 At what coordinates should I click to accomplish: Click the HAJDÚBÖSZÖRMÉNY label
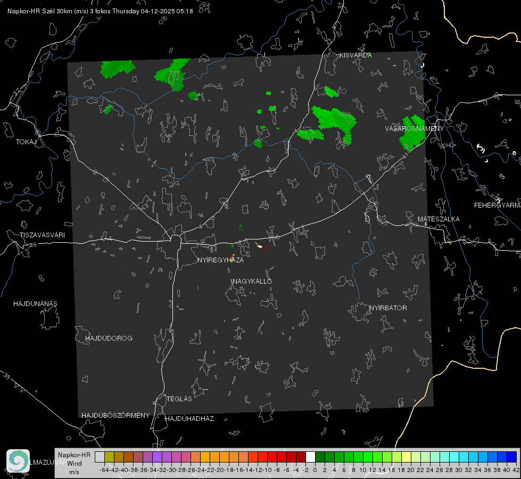[115, 416]
